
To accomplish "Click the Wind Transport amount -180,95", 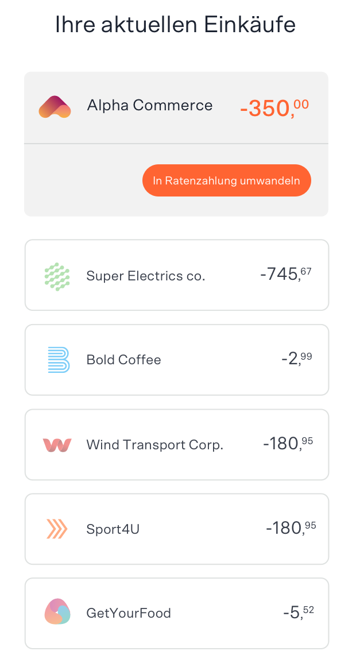I will click(289, 444).
